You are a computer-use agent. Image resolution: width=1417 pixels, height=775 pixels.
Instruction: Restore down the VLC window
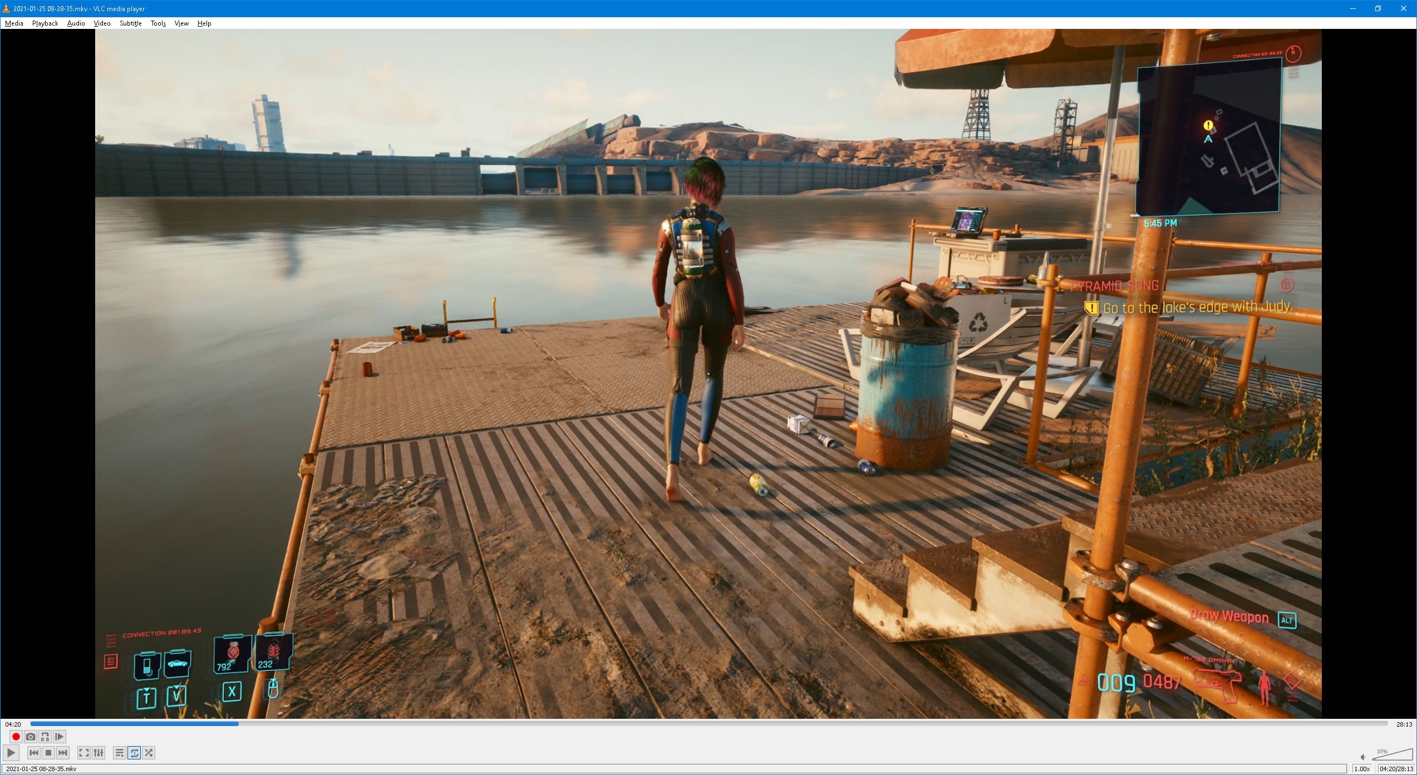click(1378, 8)
